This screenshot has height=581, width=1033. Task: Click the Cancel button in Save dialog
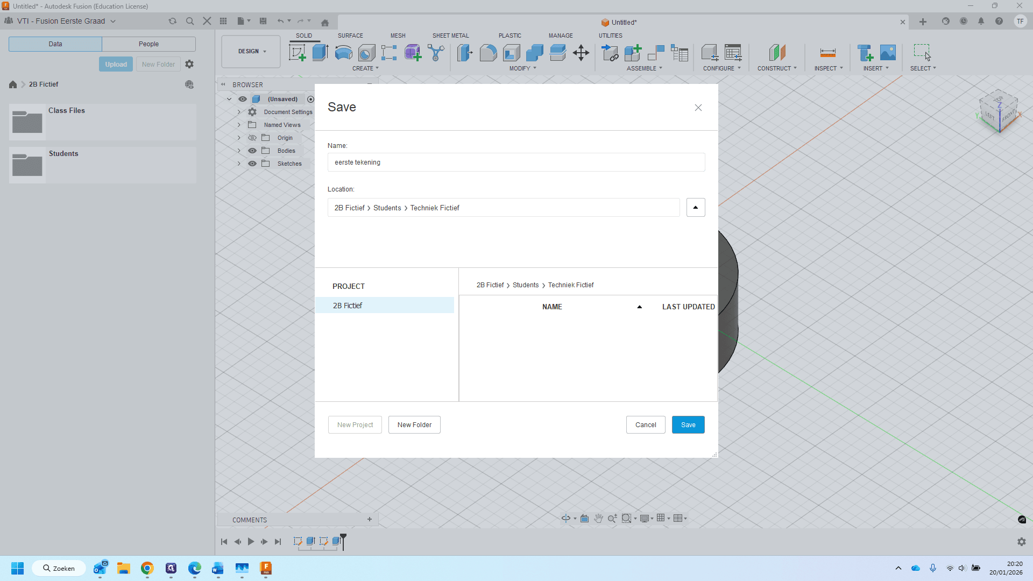pos(646,425)
